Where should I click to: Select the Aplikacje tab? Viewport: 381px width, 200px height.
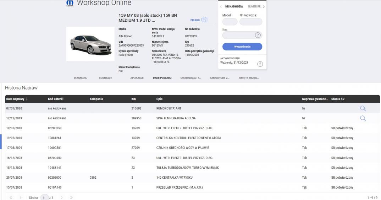[137, 78]
